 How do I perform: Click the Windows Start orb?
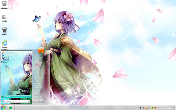click(x=3, y=108)
